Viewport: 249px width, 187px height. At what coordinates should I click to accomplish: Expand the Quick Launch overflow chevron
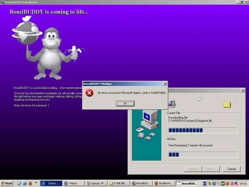[36, 183]
